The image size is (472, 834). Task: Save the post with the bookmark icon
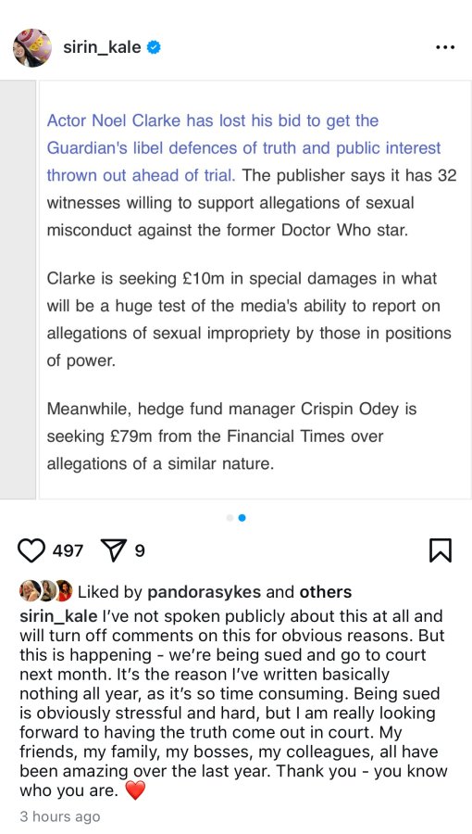pos(441,550)
